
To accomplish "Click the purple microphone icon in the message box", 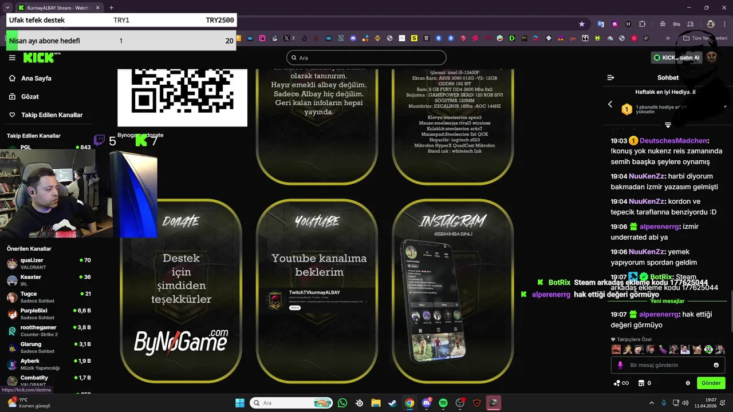I will pos(620,365).
